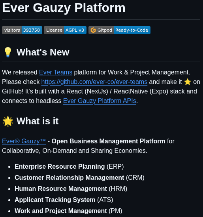
Task: Open the Ever® Gauzy™ link
Action: coord(24,141)
